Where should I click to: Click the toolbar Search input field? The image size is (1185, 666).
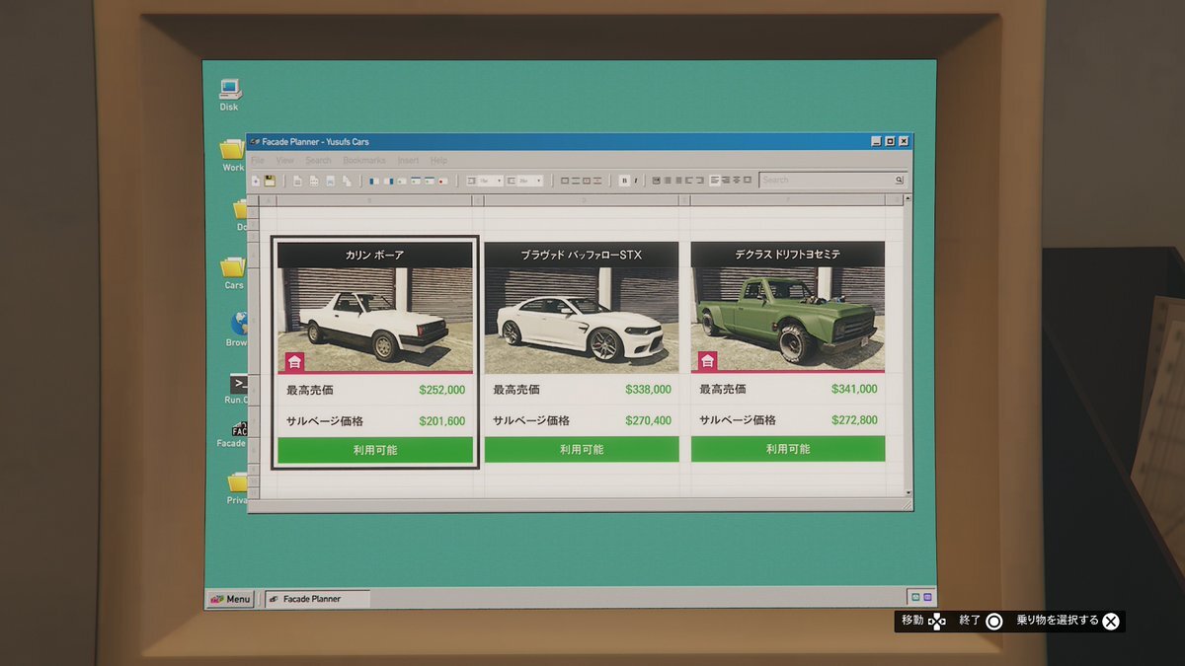click(832, 180)
